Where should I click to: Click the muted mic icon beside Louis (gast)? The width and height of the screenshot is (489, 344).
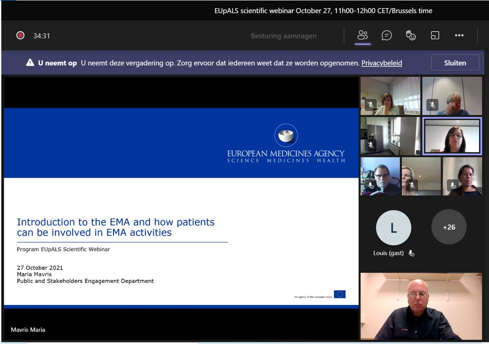(411, 253)
